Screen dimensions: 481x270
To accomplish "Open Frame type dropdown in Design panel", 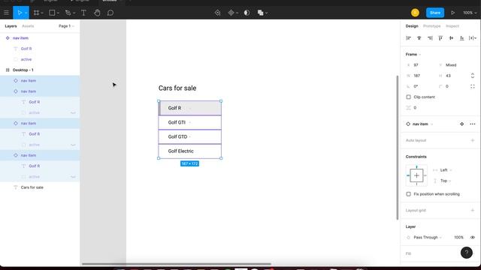I will 413,54.
